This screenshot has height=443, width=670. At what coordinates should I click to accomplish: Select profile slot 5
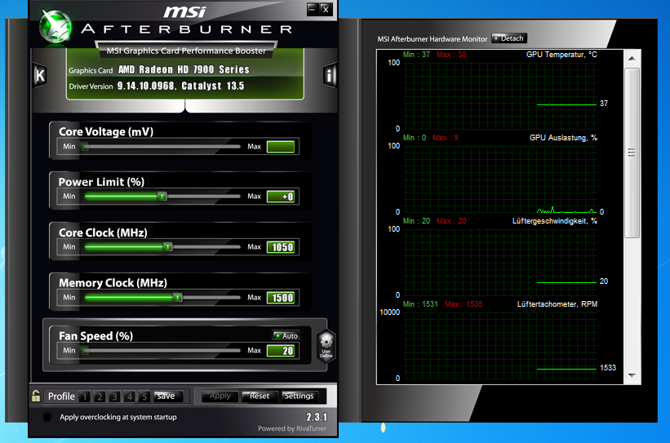pos(144,396)
